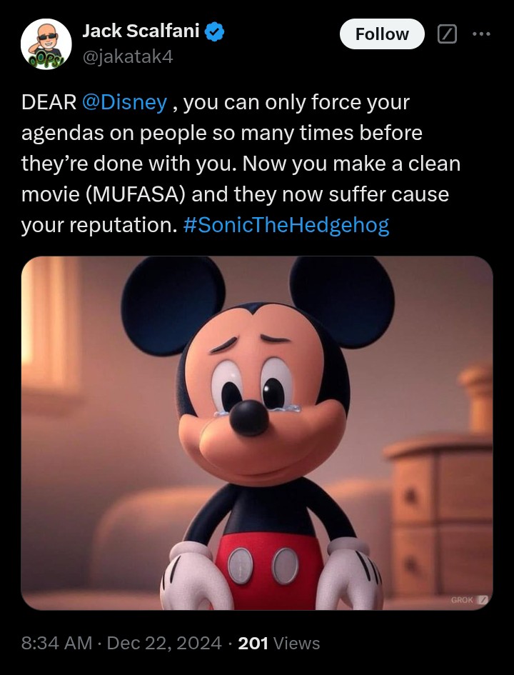514x675 pixels.
Task: Open the Jack Scalfani display name link
Action: [x=141, y=31]
